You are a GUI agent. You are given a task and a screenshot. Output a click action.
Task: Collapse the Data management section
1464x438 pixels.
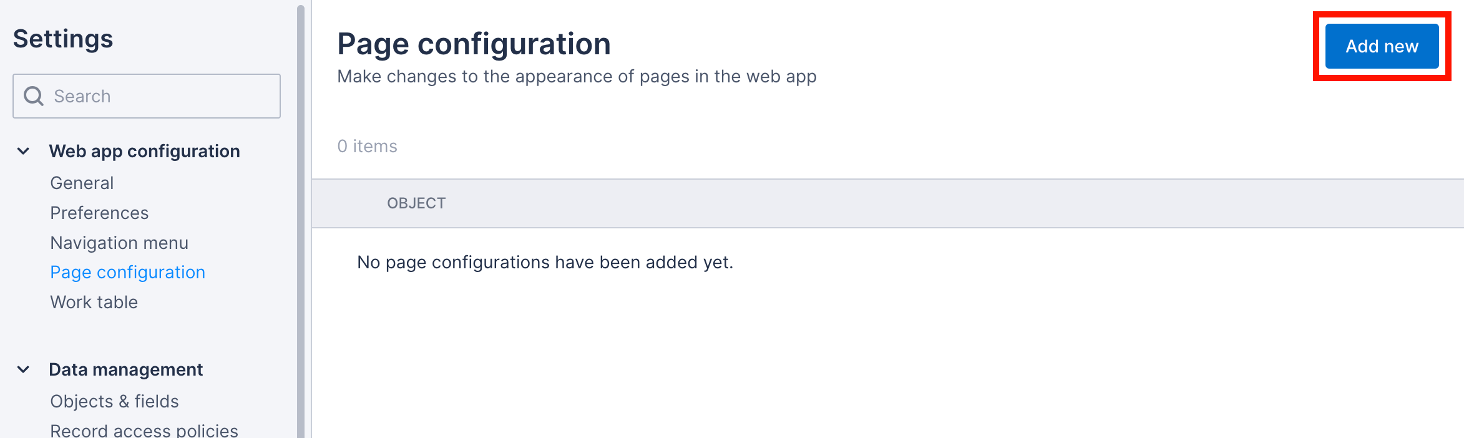tap(23, 368)
